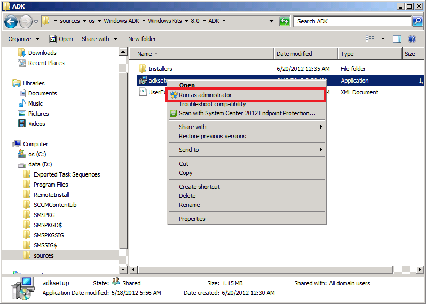Select the SMSPKGSIG folder
Screen dimensions: 426x304
click(x=43, y=235)
